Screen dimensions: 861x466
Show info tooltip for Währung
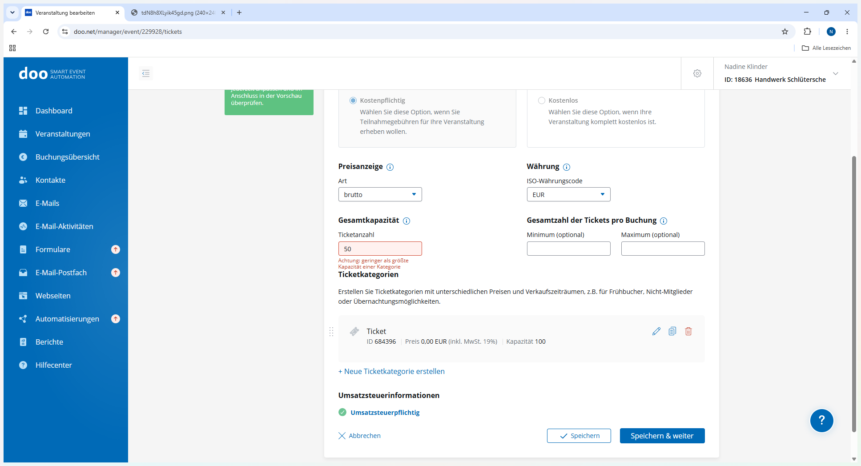click(567, 167)
